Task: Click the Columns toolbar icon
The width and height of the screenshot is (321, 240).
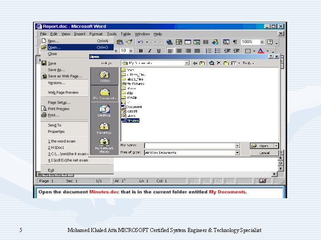Action: [206, 42]
